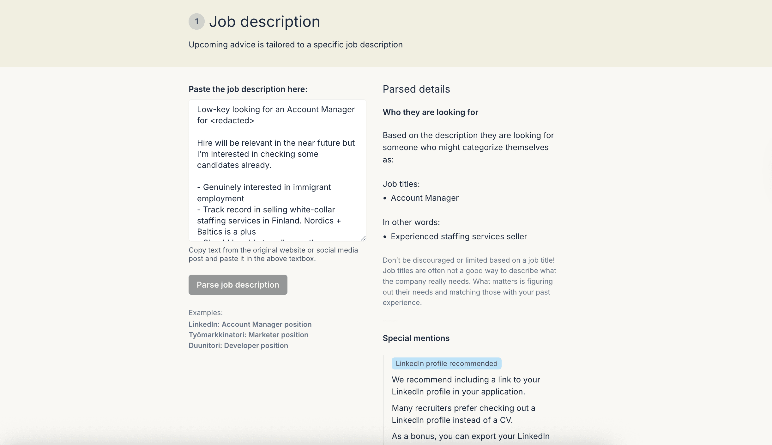Click the "Who they are looking for" heading
This screenshot has height=445, width=772.
coord(430,112)
